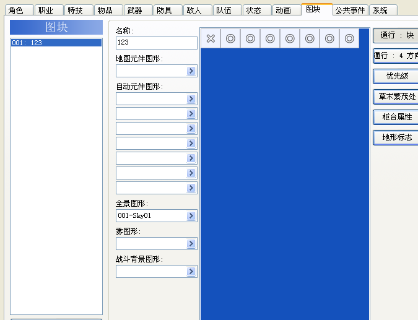
Task: Open the 动画 tab
Action: (x=287, y=10)
